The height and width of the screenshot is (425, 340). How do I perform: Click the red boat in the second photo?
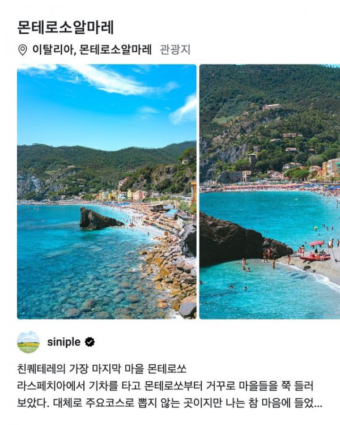[315, 257]
